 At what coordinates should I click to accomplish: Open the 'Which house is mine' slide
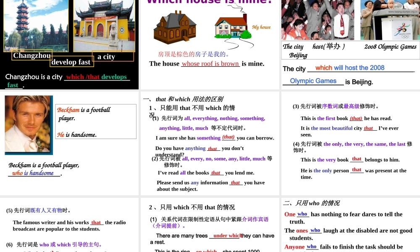[x=210, y=45]
